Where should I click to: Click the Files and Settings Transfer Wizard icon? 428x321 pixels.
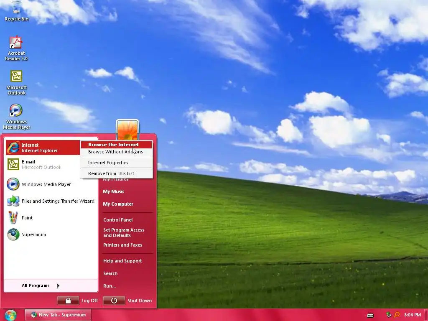(13, 201)
